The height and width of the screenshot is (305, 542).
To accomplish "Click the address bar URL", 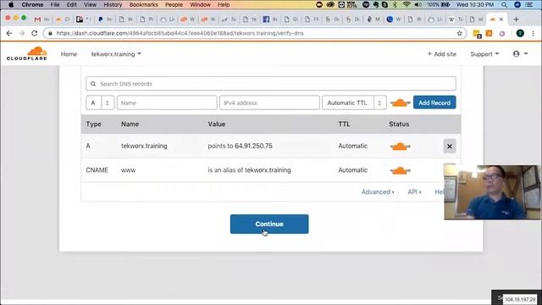I will [x=180, y=33].
